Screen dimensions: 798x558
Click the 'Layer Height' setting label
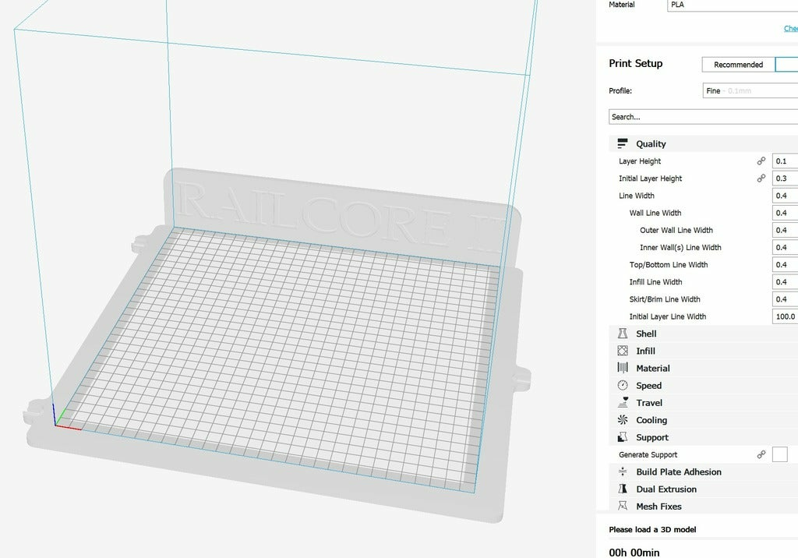[x=640, y=161]
